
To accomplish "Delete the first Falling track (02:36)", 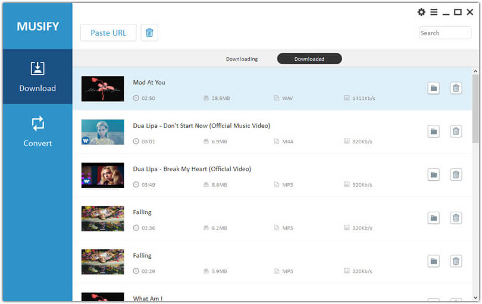I will (x=456, y=218).
